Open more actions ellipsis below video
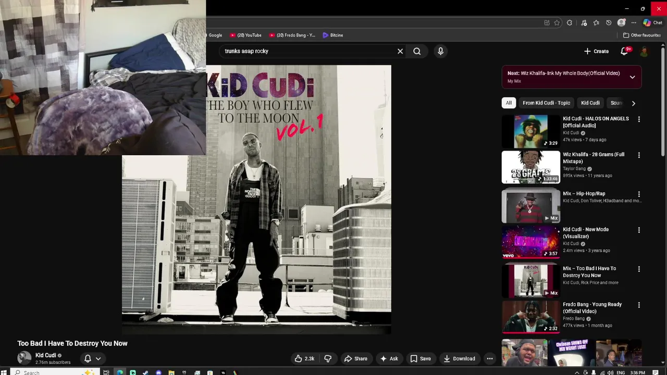Image resolution: width=667 pixels, height=375 pixels. click(x=490, y=358)
